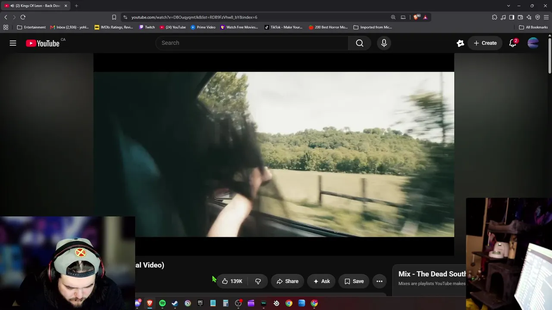This screenshot has height=310, width=552.
Task: Open the YouTube guide hamburger menu
Action: [x=13, y=43]
